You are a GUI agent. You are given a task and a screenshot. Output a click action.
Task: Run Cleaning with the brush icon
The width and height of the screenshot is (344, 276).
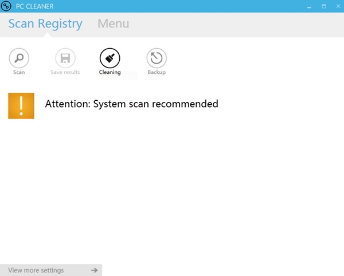click(x=110, y=58)
